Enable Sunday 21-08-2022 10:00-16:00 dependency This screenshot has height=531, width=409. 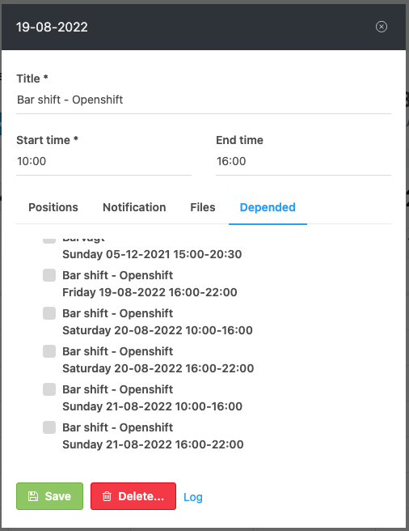click(49, 389)
